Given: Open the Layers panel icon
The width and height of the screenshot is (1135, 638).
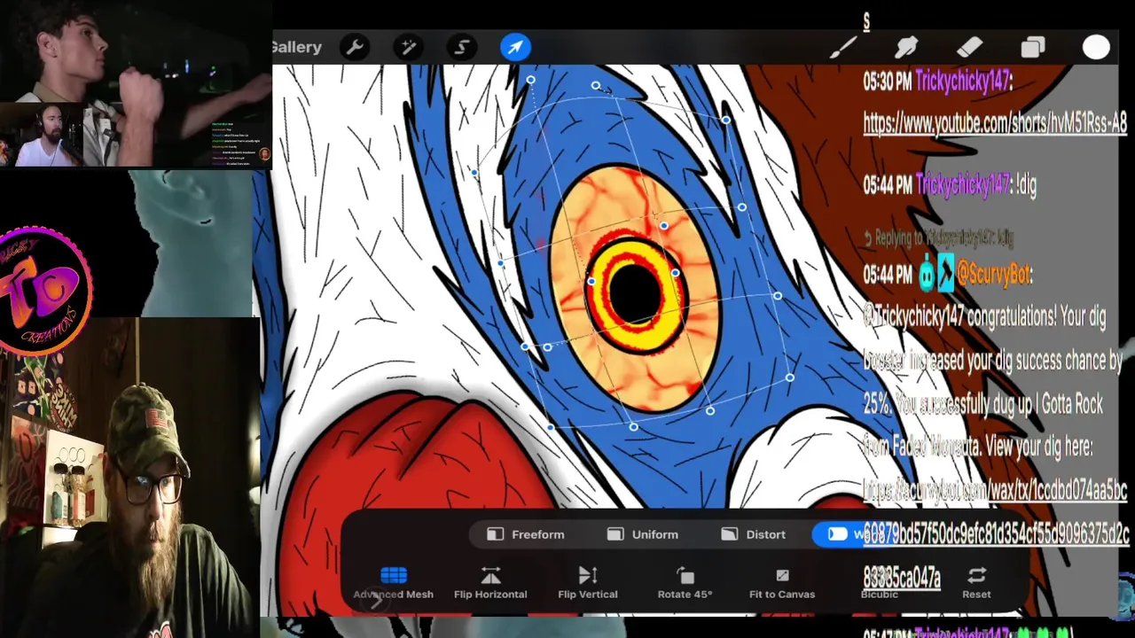Looking at the screenshot, I should click(1033, 47).
